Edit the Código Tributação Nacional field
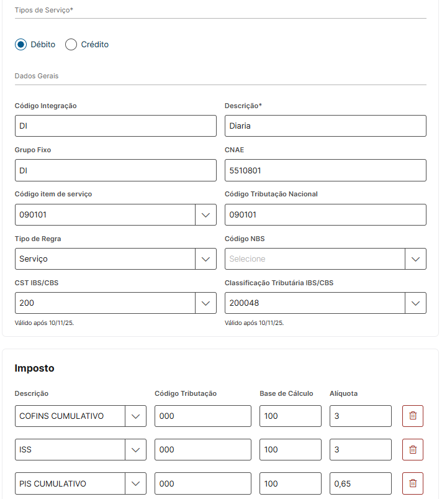Viewport: 442px width, 499px height. coord(325,215)
